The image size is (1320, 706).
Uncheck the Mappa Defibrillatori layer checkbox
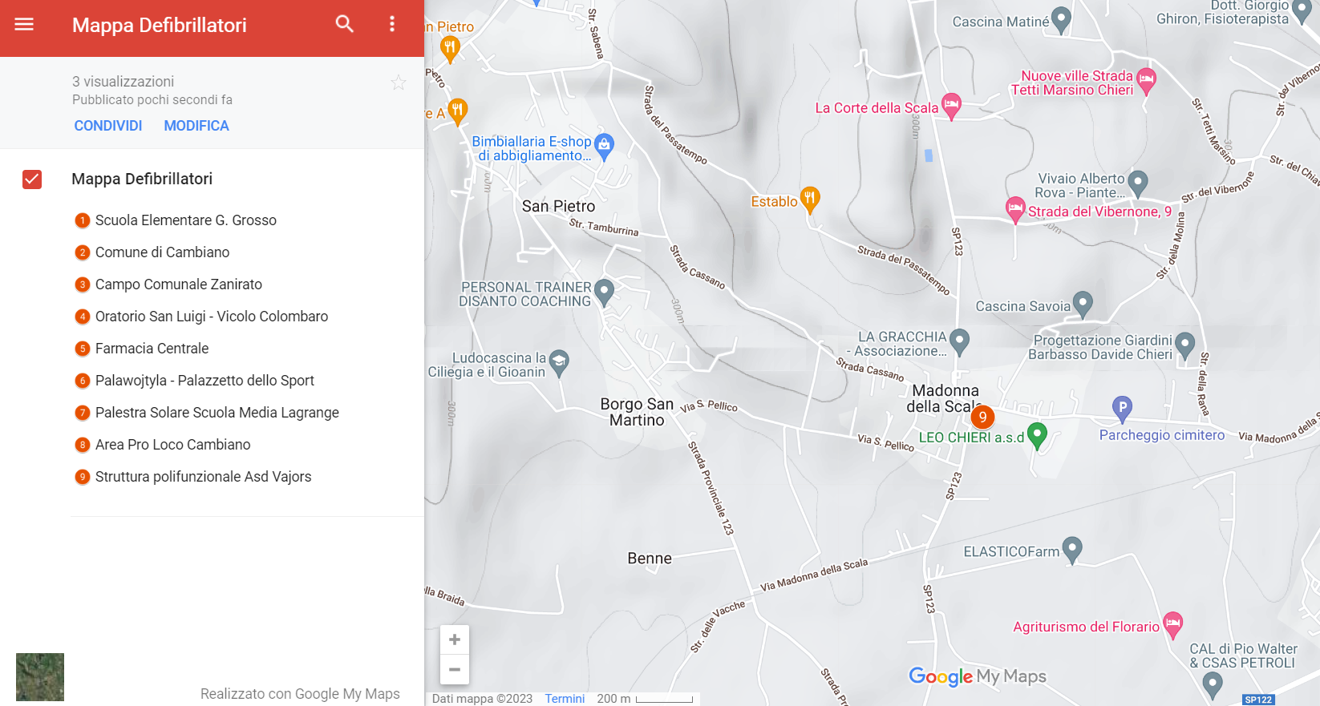32,179
